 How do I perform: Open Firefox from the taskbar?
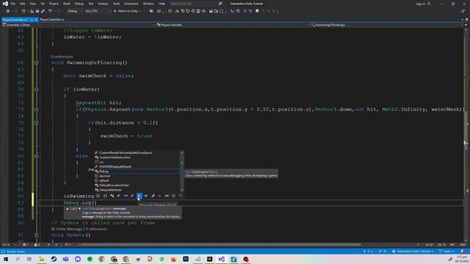pos(173,259)
